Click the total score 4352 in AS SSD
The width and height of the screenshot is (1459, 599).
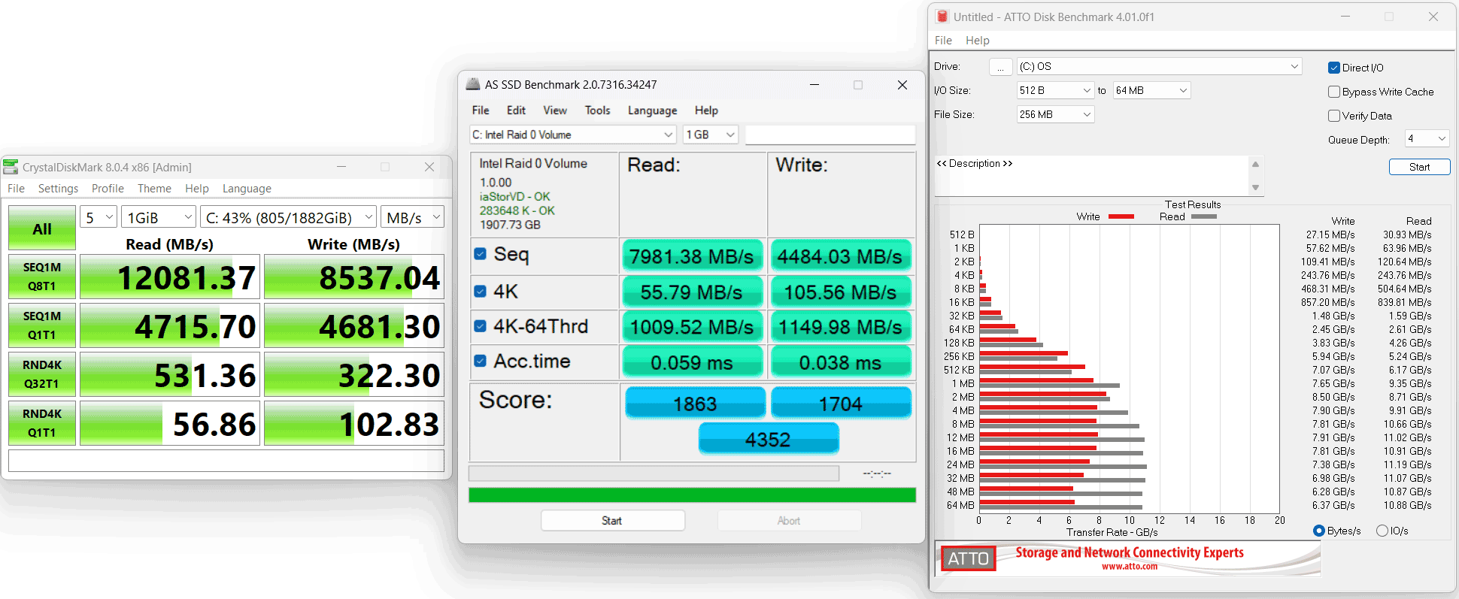(x=768, y=439)
